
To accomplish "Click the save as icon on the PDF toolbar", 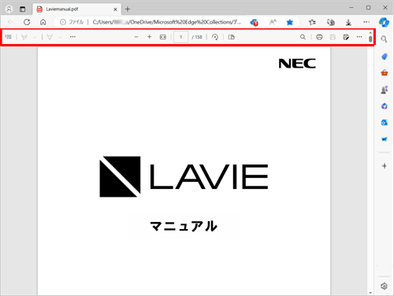I will click(346, 37).
